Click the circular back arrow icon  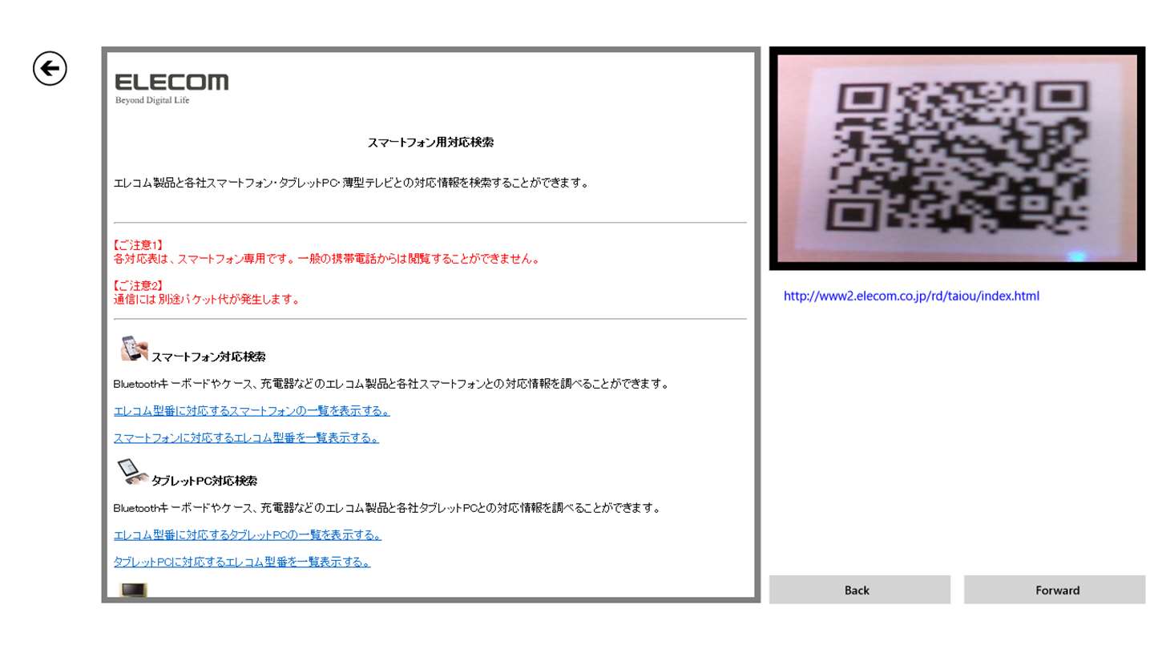[x=50, y=68]
